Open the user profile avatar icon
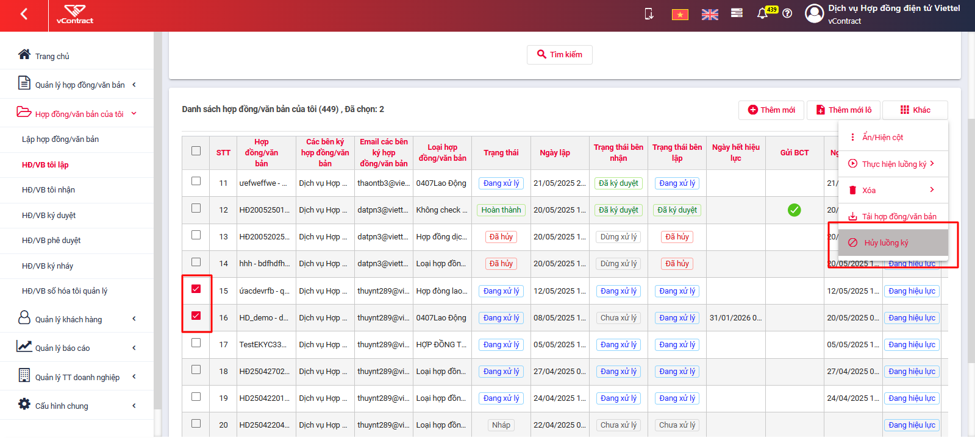The width and height of the screenshot is (975, 438). 815,13
